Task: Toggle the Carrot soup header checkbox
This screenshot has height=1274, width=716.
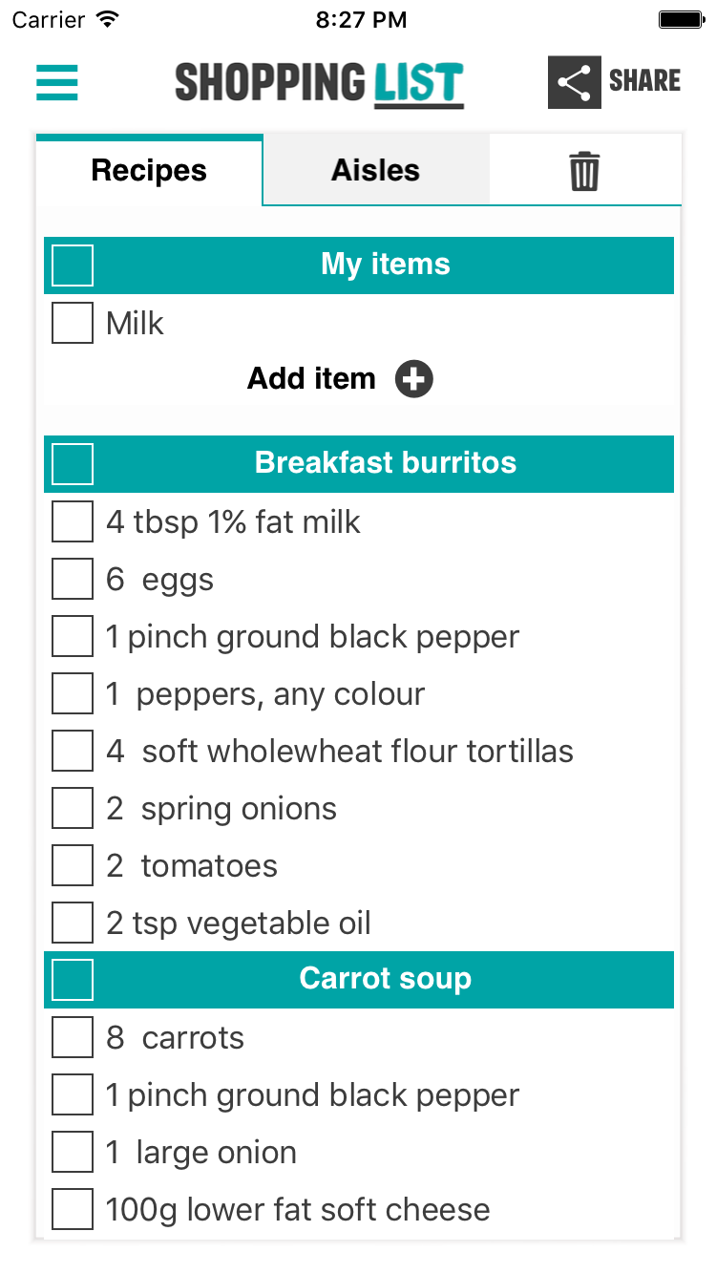Action: [x=73, y=980]
